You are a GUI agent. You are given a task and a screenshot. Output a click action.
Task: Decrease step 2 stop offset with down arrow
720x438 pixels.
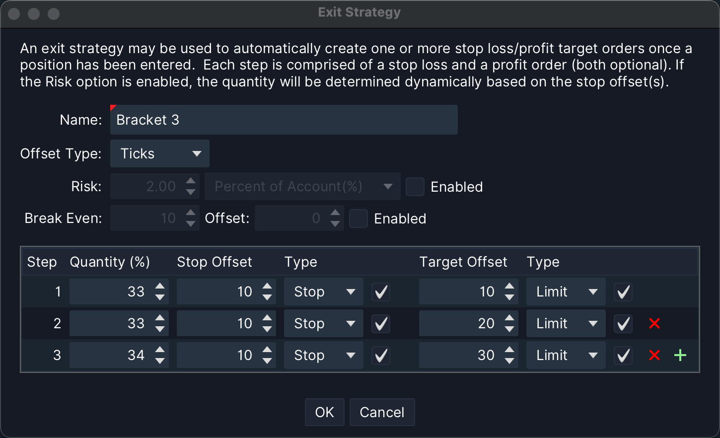tap(267, 329)
